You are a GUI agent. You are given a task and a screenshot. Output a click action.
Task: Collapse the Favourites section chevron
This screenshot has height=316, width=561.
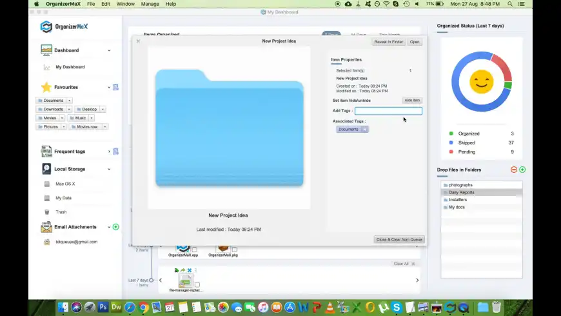(109, 87)
